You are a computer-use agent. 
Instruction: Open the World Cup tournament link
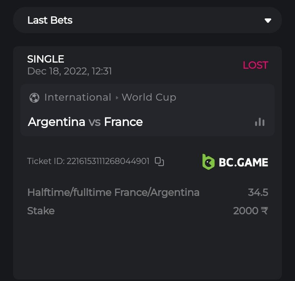[x=149, y=97]
